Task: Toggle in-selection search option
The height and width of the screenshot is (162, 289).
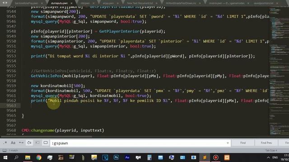Action: coord(37,143)
